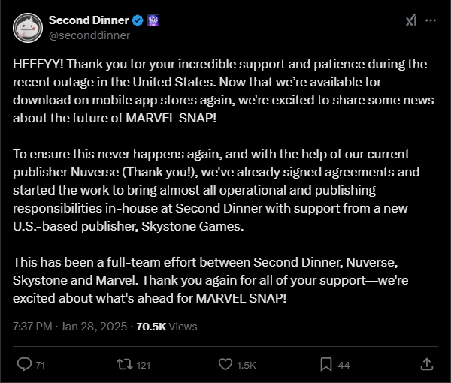
Task: Click the reply speech bubble icon
Action: (24, 364)
